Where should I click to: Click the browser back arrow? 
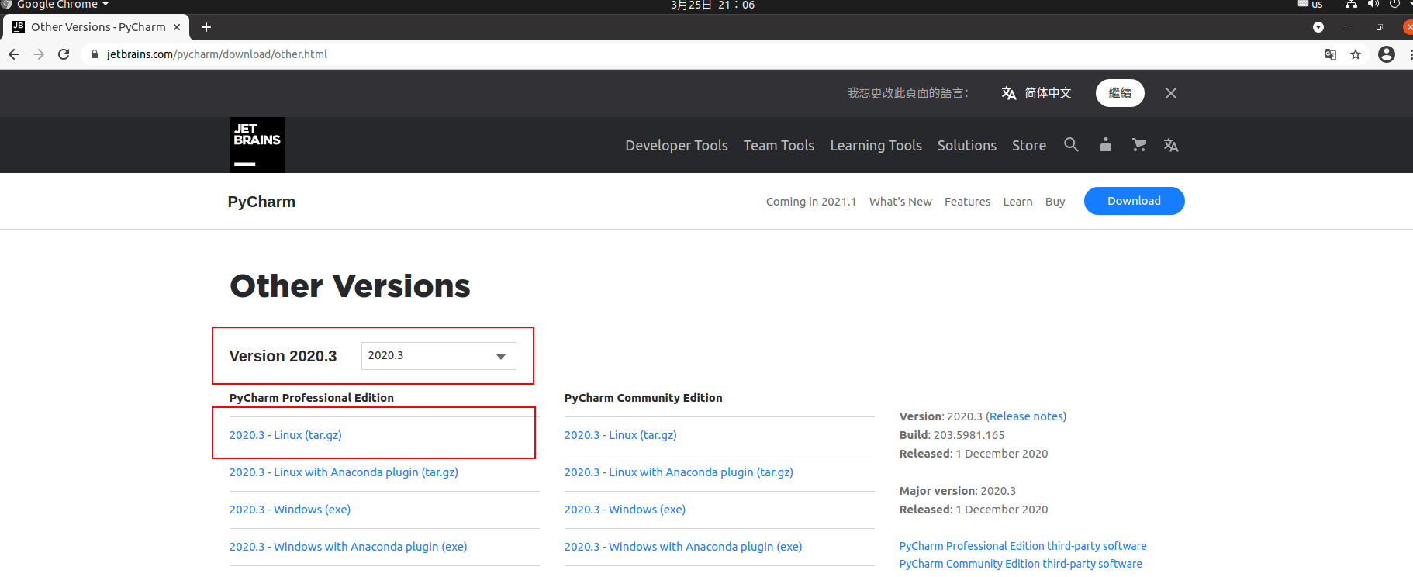point(14,54)
